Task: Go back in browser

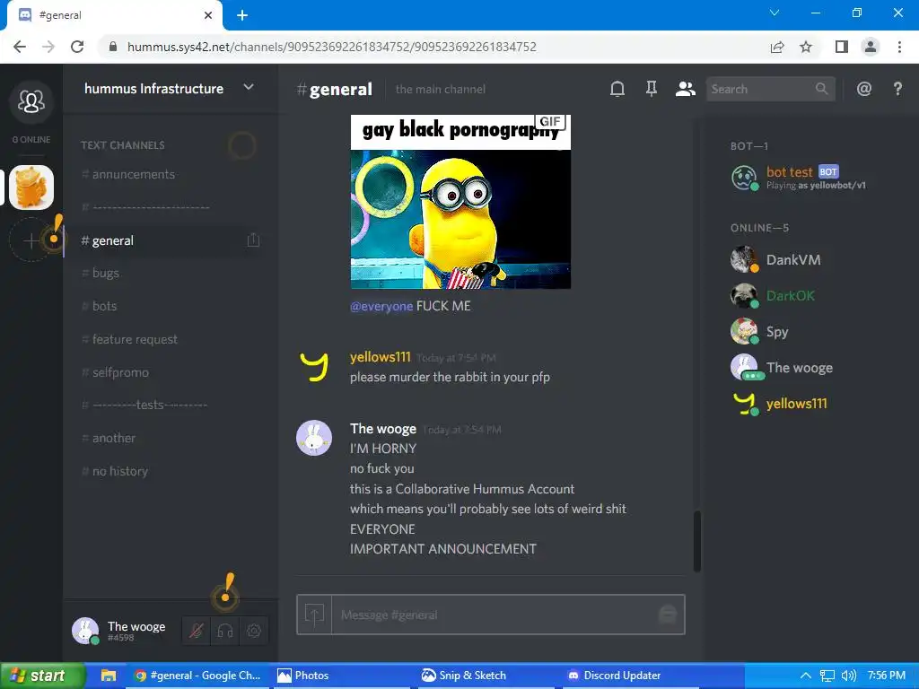Action: point(20,47)
